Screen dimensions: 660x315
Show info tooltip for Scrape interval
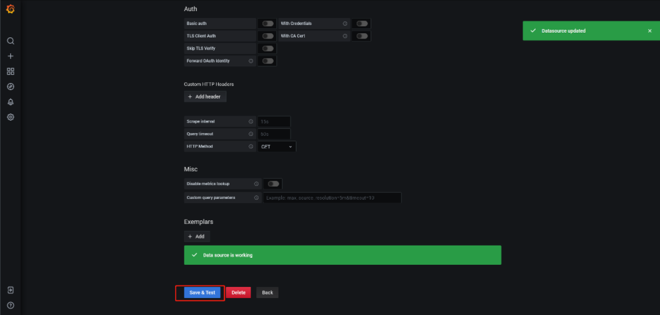(x=251, y=121)
